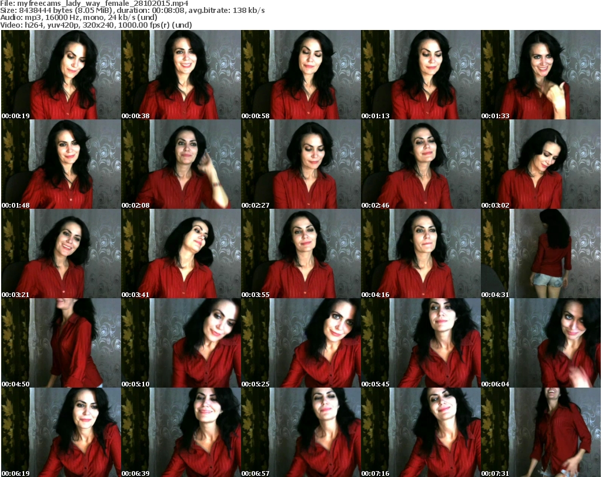Select the thumbnail stamped 00:00:19
The image size is (602, 477).
tap(61, 75)
